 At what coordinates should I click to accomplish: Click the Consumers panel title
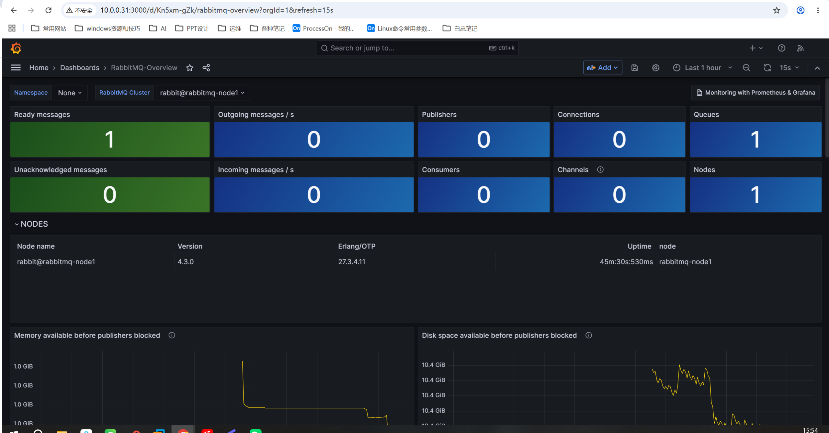coord(441,170)
